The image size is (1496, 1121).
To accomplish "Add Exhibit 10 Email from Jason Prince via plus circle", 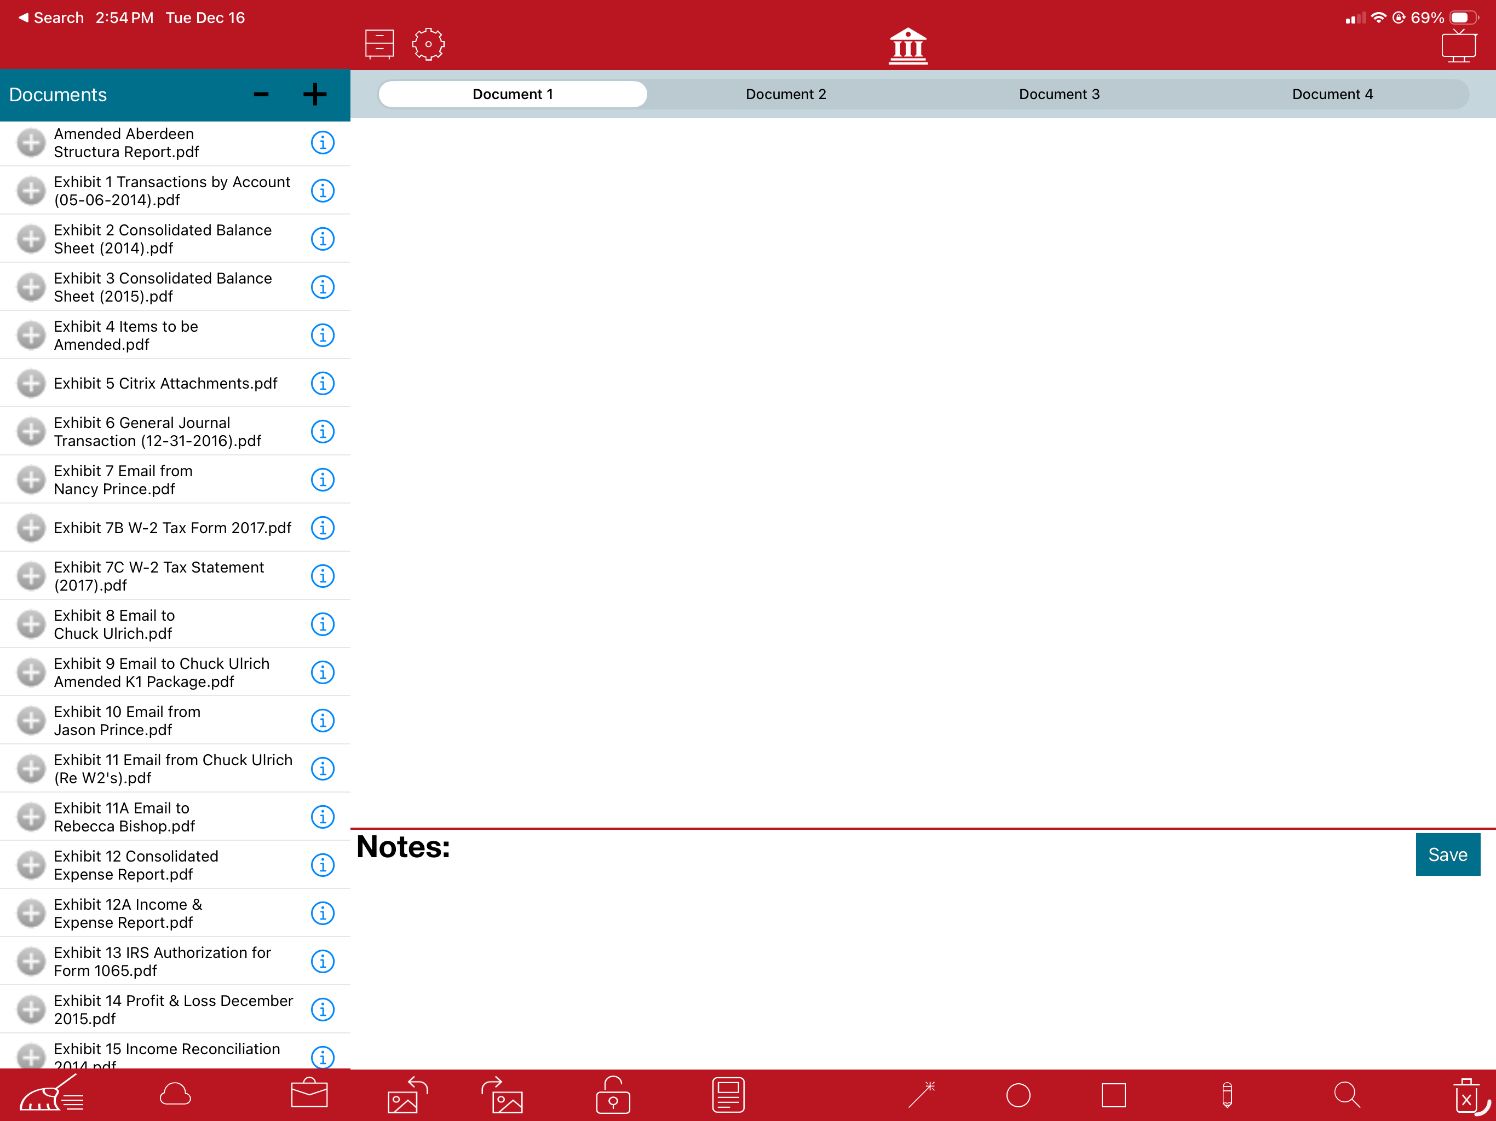I will 31,721.
